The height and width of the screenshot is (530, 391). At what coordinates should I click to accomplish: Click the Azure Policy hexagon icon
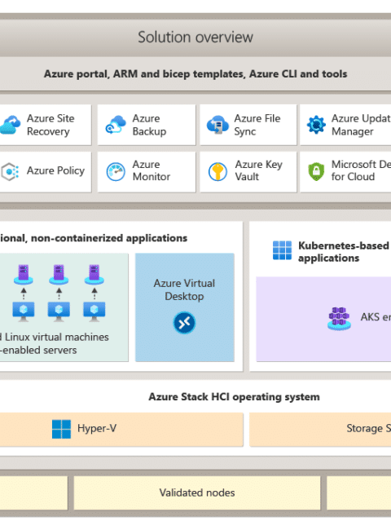[x=10, y=172]
